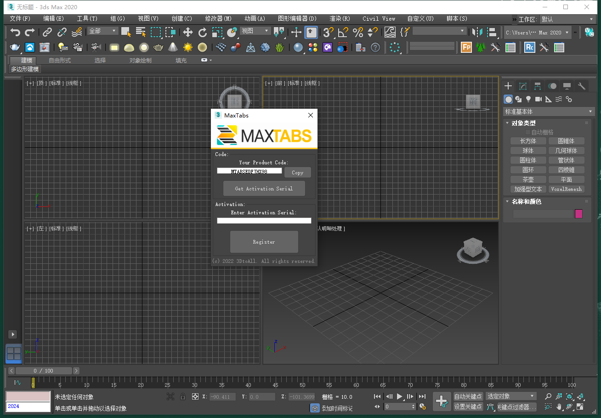Viewport: 601px width, 418px height.
Task: Click the green trees plugin icon
Action: [x=481, y=47]
